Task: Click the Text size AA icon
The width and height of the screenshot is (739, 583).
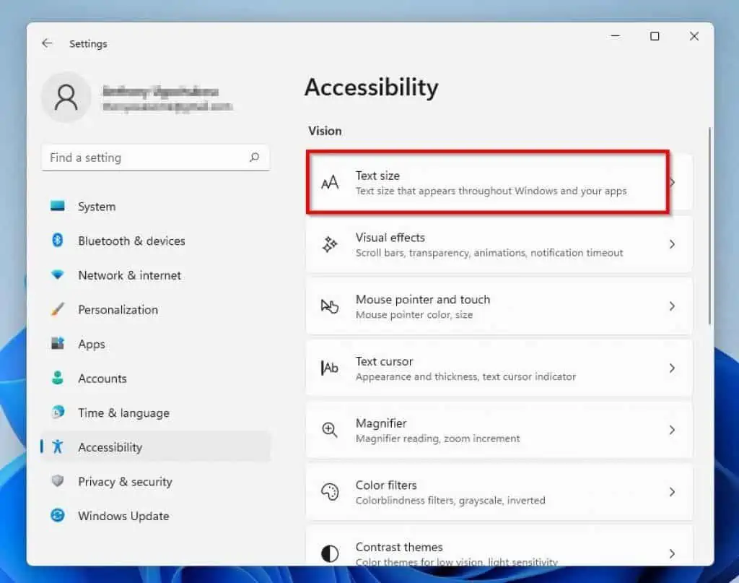Action: (x=330, y=183)
